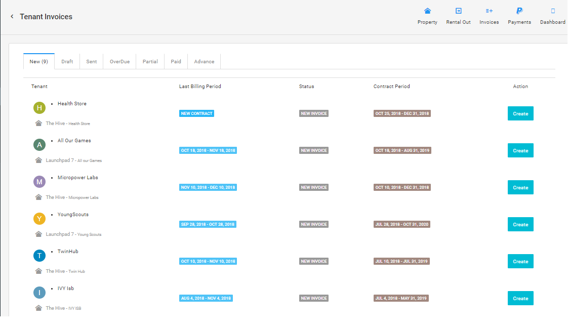This screenshot has height=327, width=568.
Task: Select the Paid tab
Action: [x=176, y=62]
